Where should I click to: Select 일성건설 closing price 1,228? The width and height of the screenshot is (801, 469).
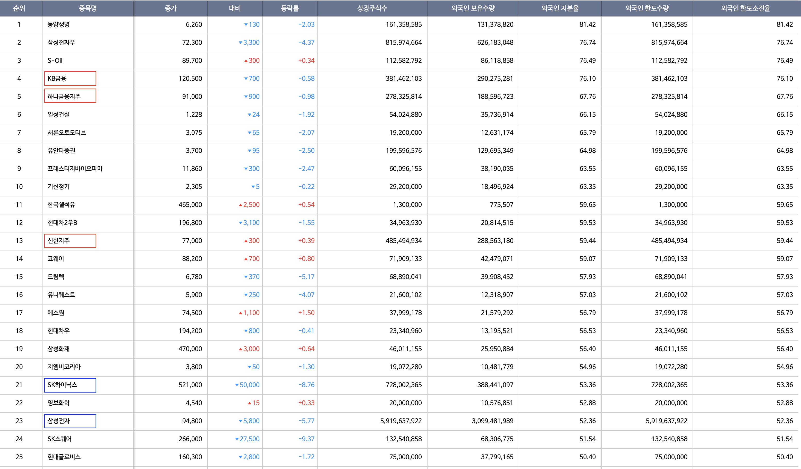tap(194, 115)
